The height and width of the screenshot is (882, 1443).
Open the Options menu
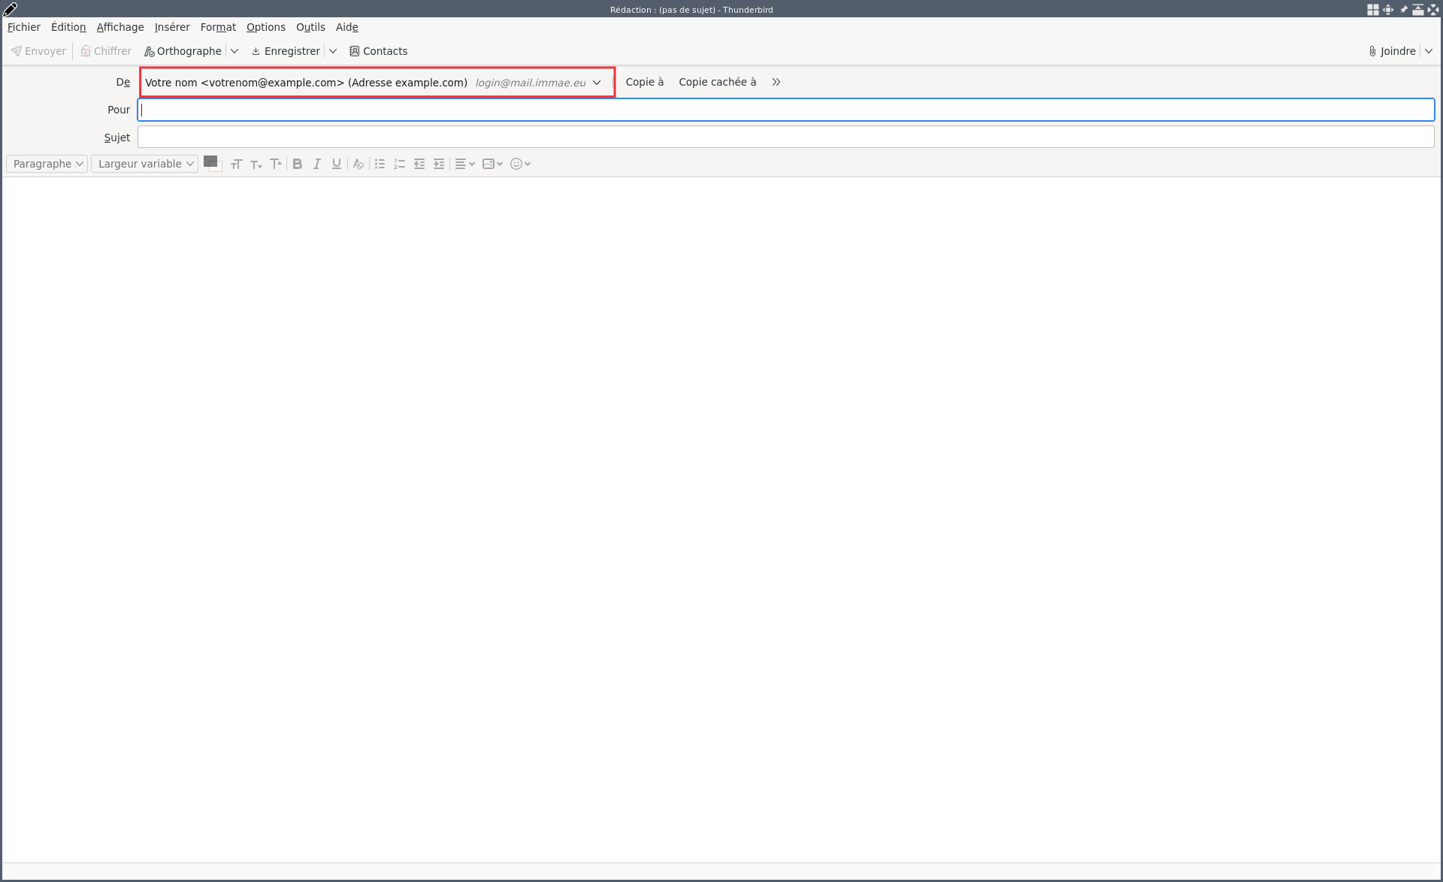coord(266,27)
